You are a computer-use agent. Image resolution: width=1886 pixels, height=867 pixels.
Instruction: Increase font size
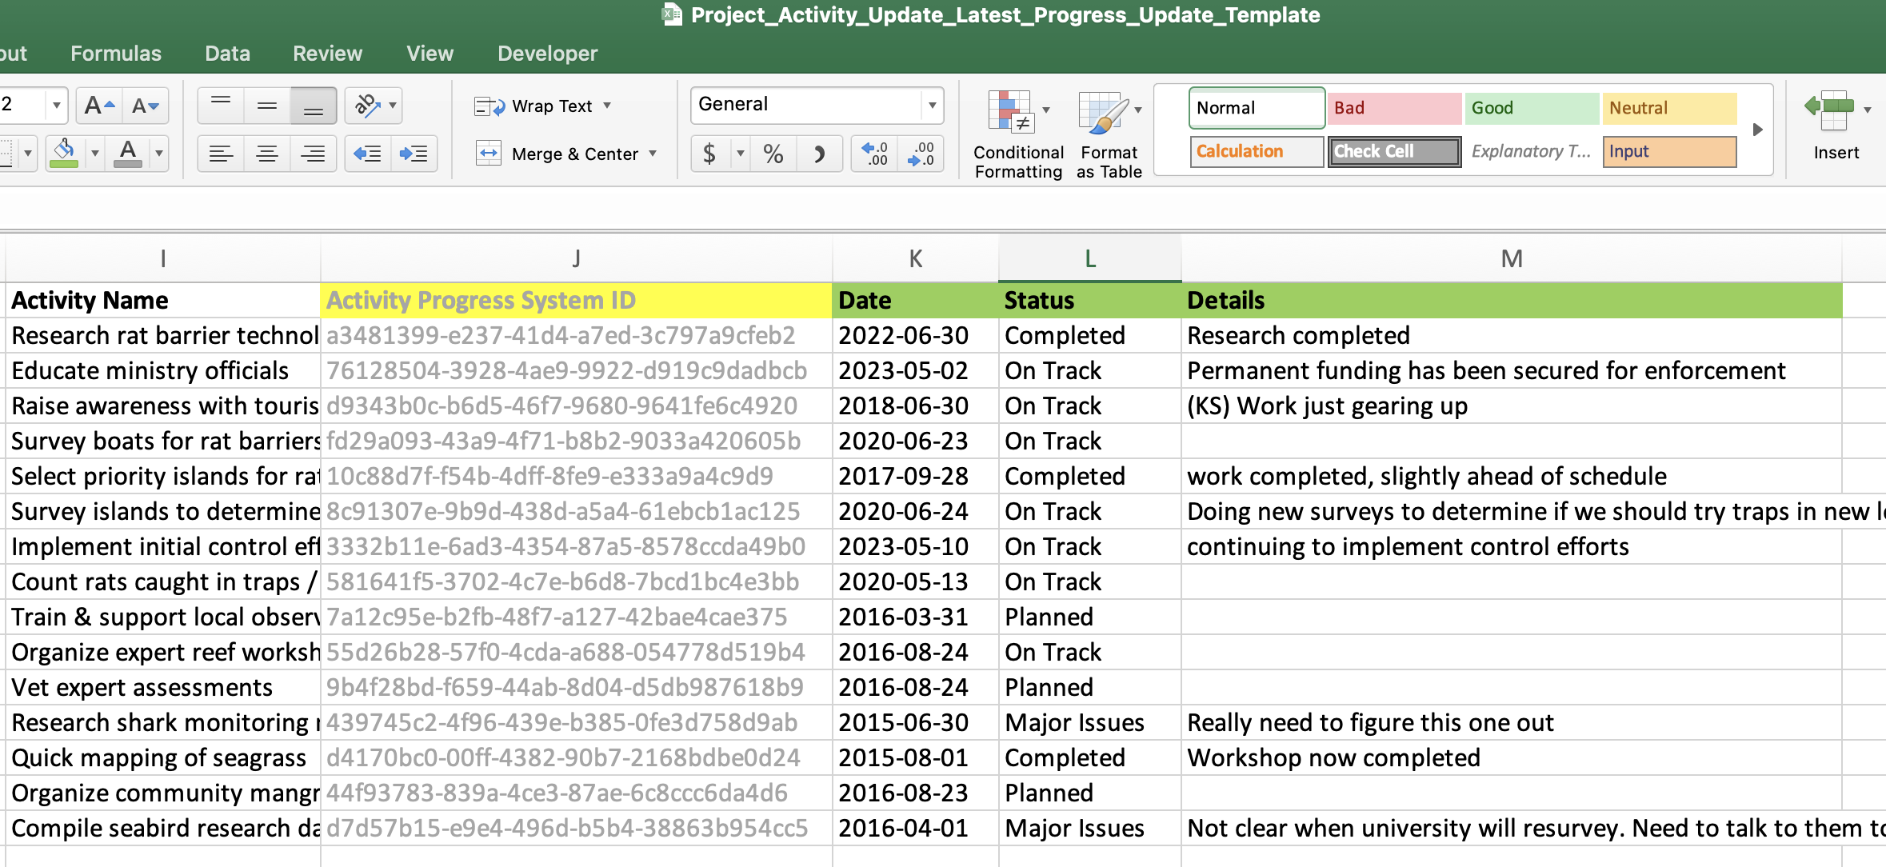tap(98, 105)
